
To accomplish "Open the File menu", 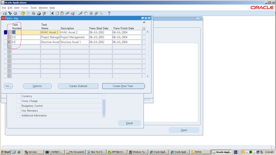I will tap(4, 8).
